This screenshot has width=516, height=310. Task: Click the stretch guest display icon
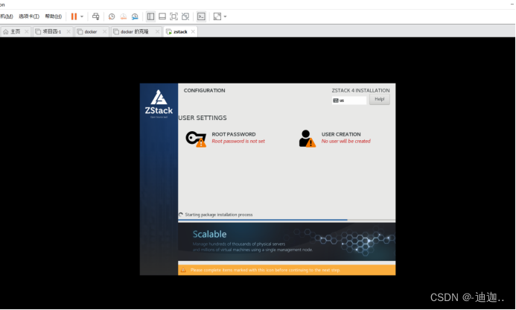click(217, 16)
